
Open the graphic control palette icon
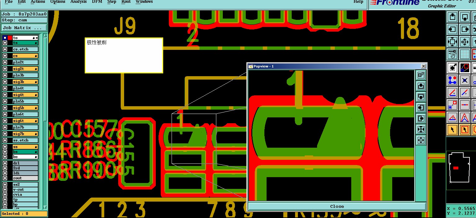452,54
